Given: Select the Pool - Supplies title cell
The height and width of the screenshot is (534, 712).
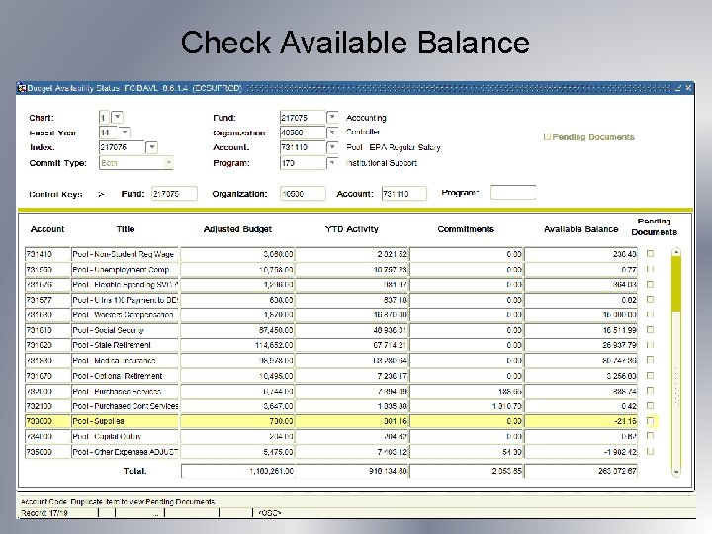Looking at the screenshot, I should [125, 421].
